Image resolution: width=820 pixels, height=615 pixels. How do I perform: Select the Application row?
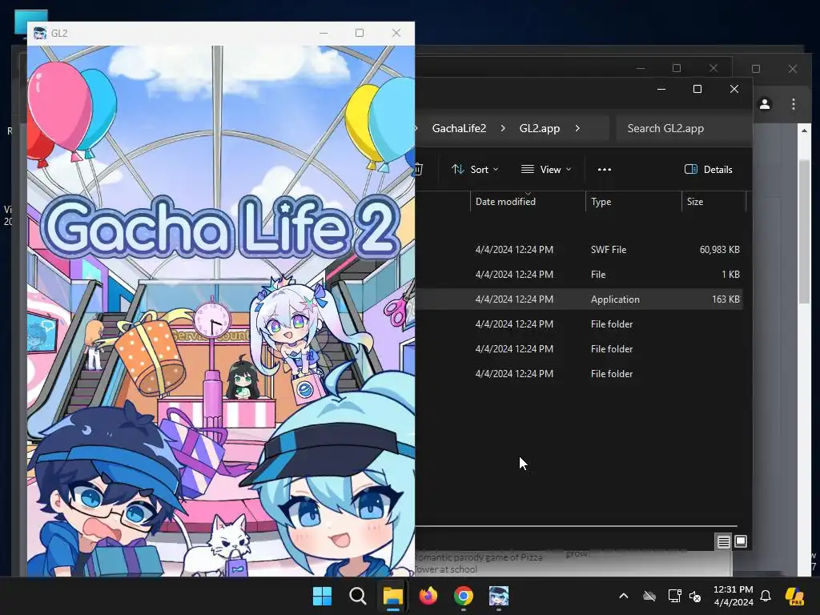[579, 299]
